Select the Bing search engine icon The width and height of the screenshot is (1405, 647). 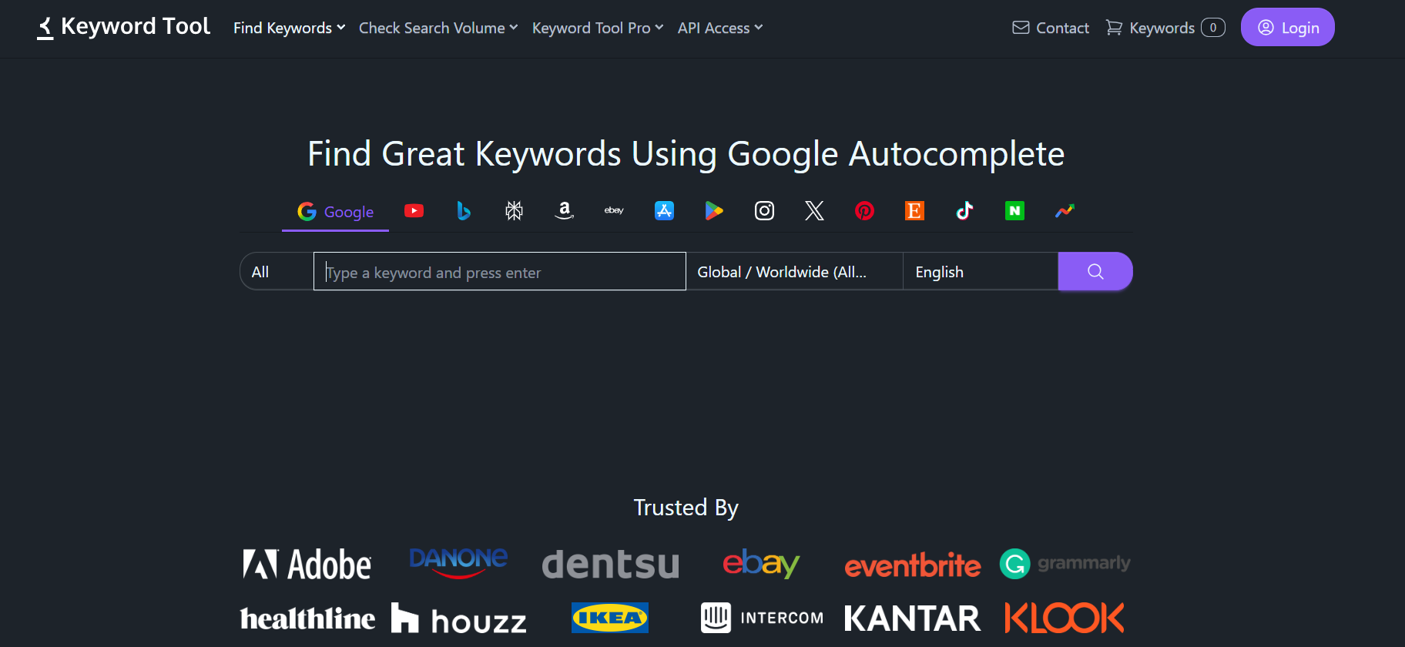[x=464, y=211]
